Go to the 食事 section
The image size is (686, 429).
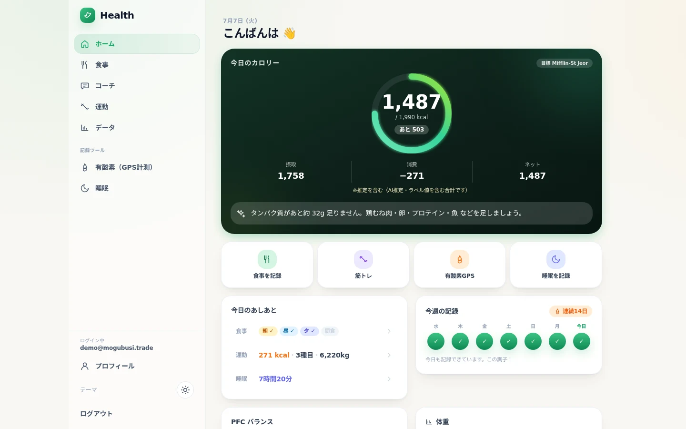(137, 65)
